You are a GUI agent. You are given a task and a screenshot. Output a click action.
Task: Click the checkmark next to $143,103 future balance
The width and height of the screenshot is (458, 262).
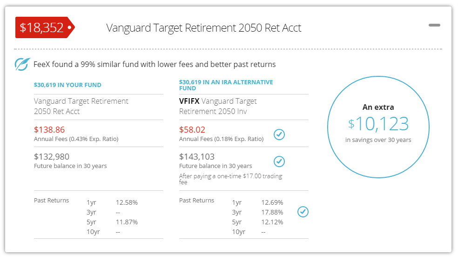(279, 161)
